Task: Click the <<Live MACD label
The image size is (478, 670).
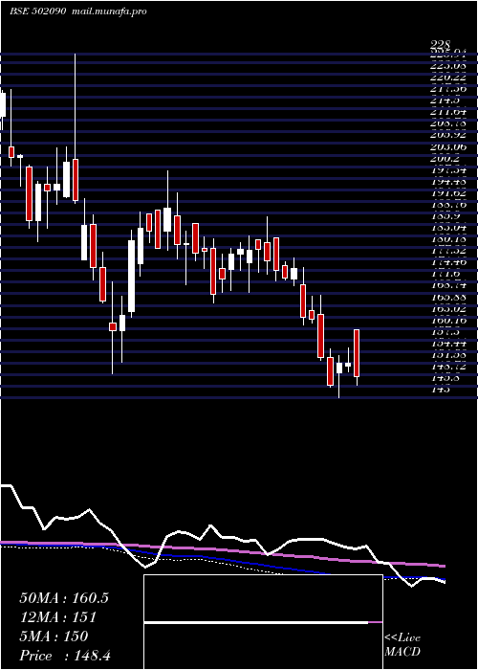Action: point(402,645)
